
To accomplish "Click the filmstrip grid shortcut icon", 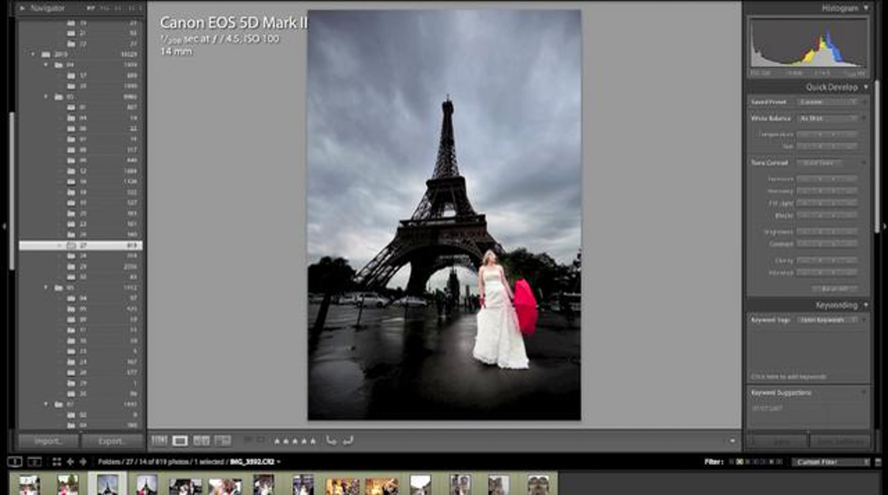I will pos(57,462).
